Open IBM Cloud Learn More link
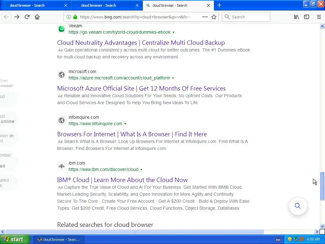325x244 pixels. 122,180
